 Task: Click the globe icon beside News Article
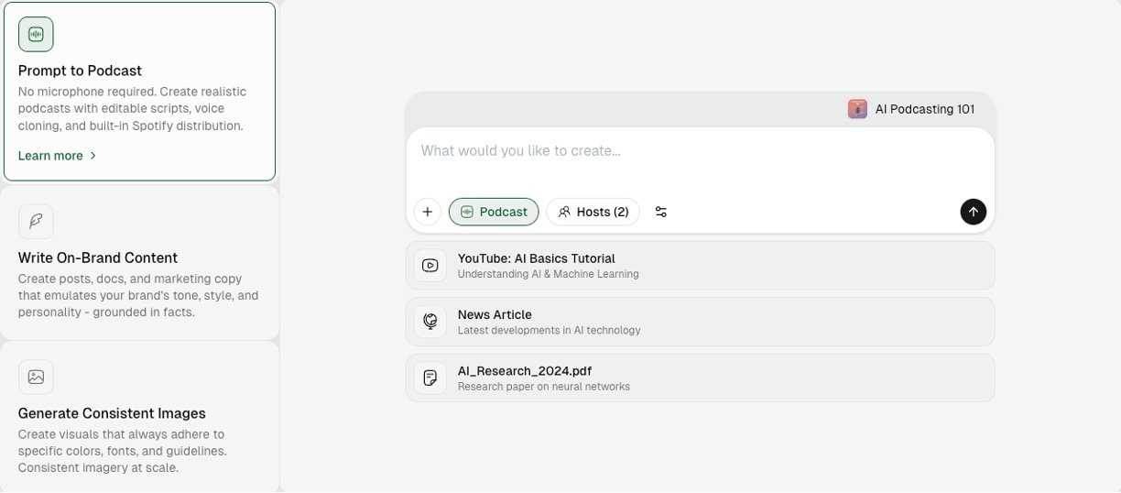[430, 322]
